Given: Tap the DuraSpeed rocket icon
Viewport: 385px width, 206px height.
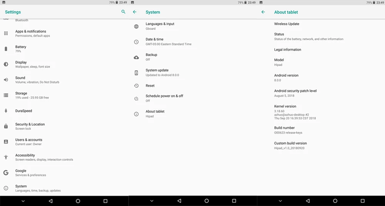Looking at the screenshot, I should [x=6, y=111].
